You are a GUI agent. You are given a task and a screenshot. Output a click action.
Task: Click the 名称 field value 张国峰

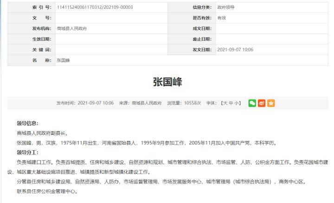pyautogui.click(x=63, y=60)
